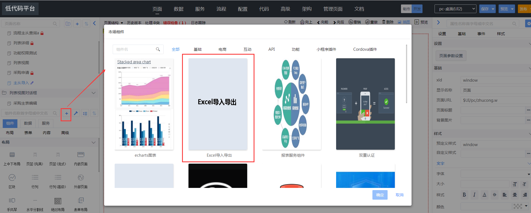Click center align text icon

(515, 195)
